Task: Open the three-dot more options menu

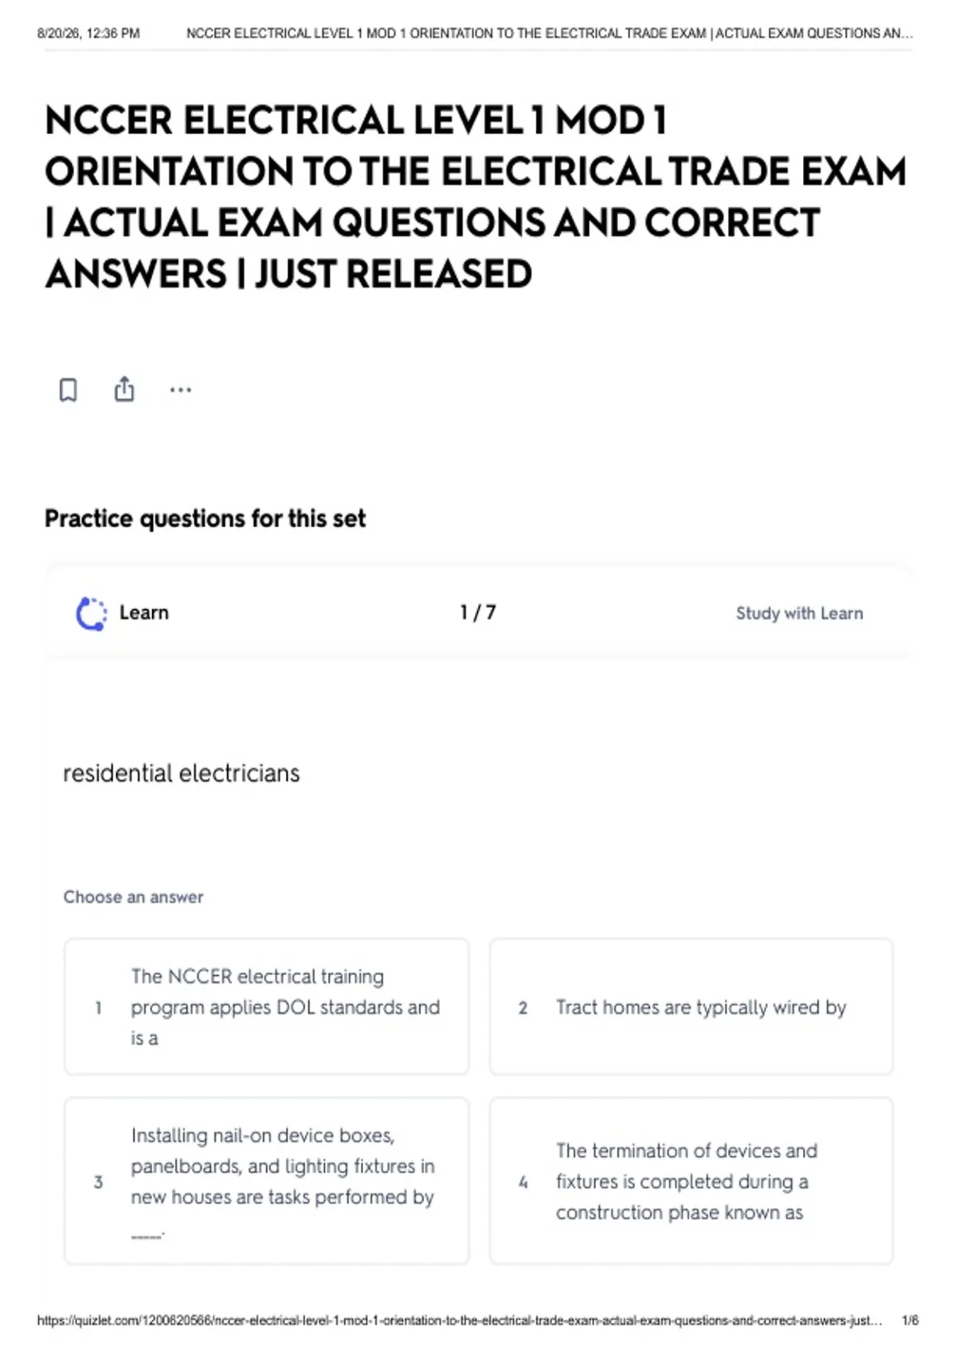Action: click(x=181, y=390)
